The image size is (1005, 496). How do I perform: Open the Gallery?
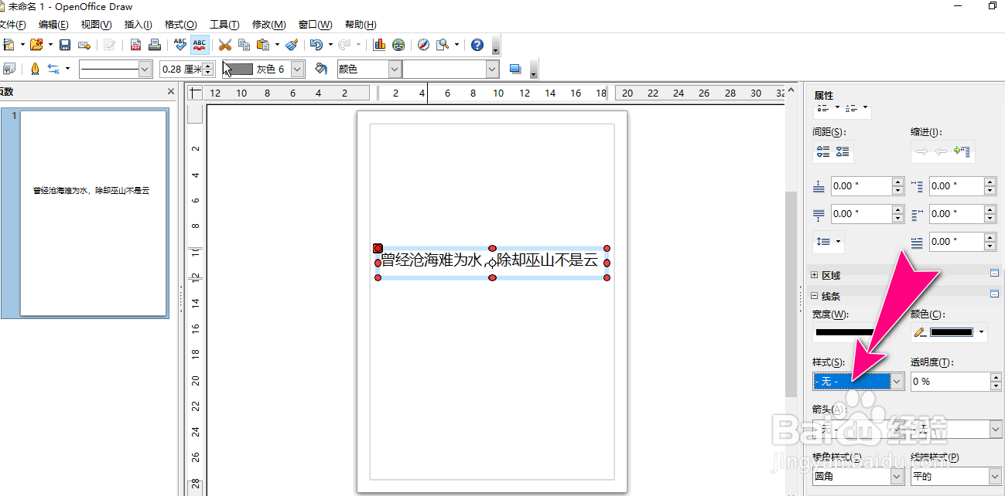pos(398,45)
